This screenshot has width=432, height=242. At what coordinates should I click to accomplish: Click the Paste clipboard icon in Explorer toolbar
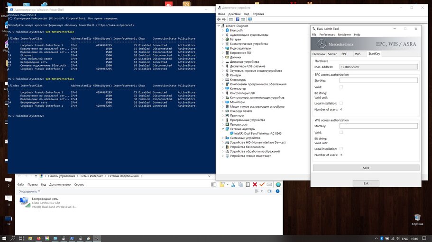tap(247, 184)
